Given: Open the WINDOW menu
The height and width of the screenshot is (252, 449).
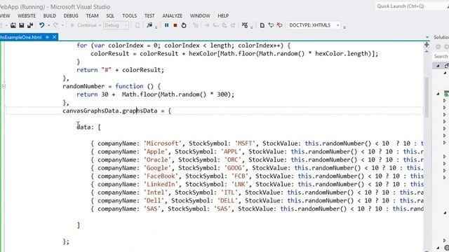Looking at the screenshot, I should point(200,15).
